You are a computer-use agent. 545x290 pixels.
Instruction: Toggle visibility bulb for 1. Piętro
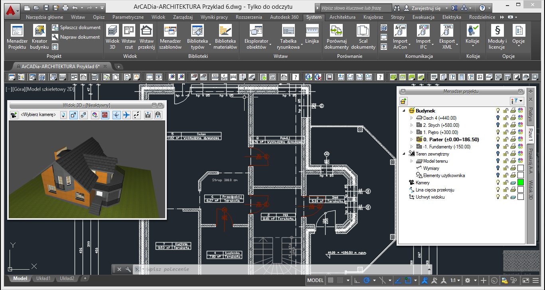pyautogui.click(x=498, y=132)
